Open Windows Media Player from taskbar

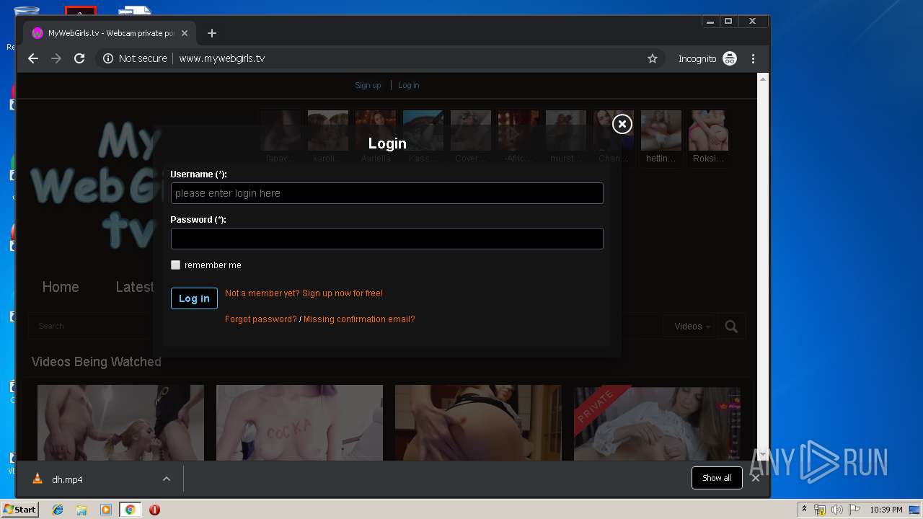106,510
